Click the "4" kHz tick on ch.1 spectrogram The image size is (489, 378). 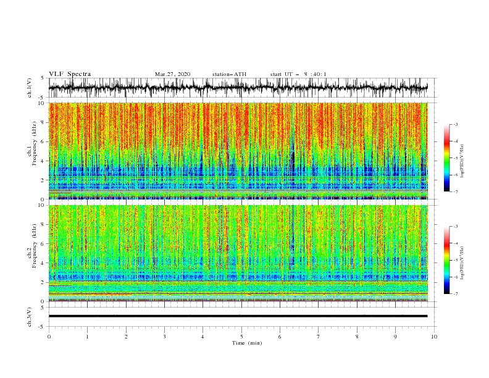(x=43, y=161)
